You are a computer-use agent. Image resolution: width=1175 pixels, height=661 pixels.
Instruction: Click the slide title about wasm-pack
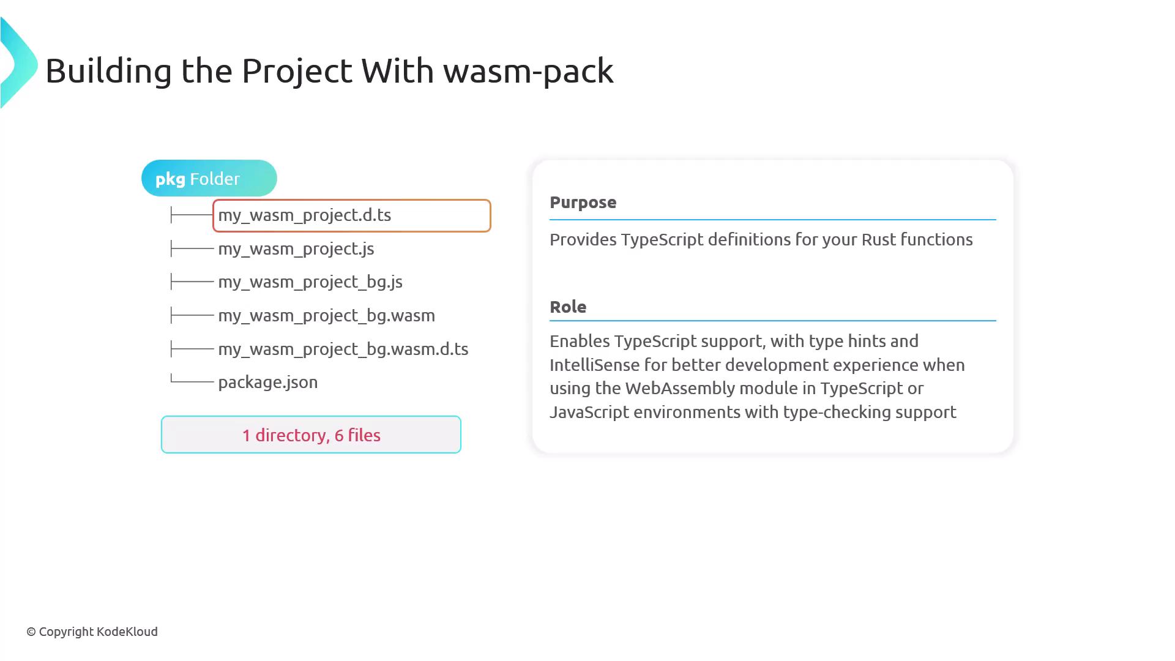click(329, 71)
